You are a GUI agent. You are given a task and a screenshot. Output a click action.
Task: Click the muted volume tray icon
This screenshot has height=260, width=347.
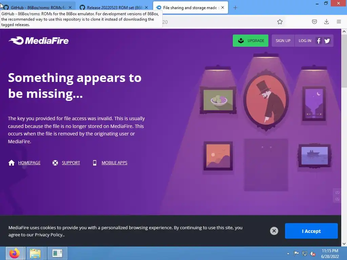point(313,254)
